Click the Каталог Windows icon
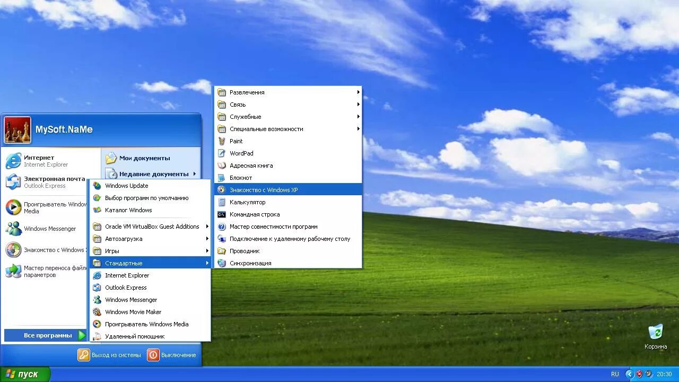The width and height of the screenshot is (679, 382). [97, 210]
